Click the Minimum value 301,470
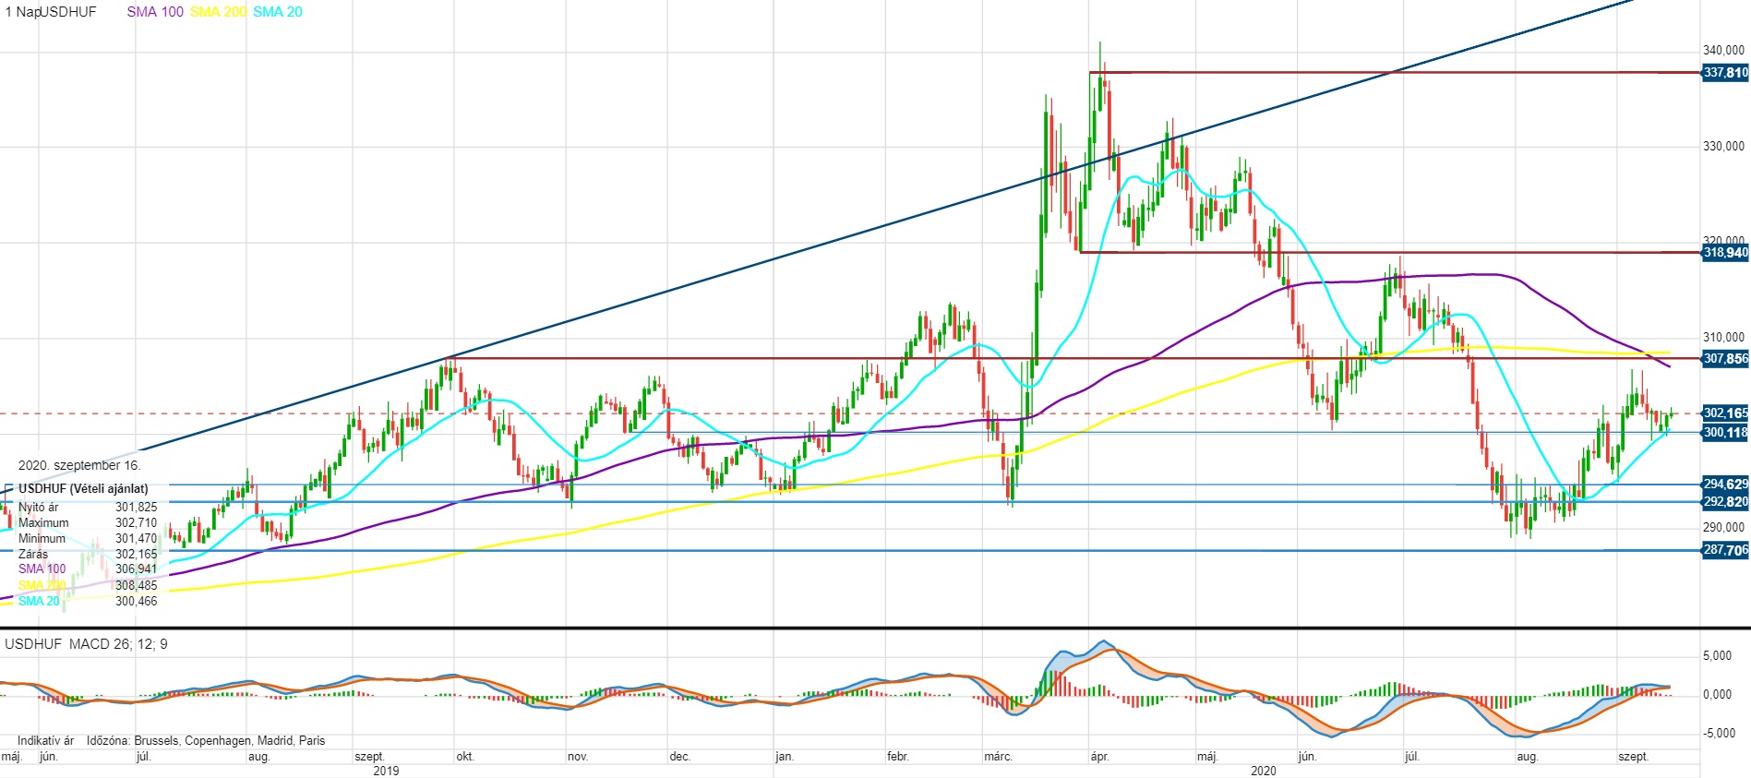Screen dimensions: 1751x778 (x=137, y=539)
